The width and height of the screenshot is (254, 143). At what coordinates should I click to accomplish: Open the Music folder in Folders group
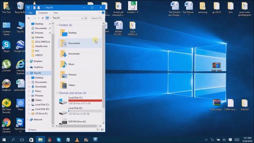pos(80,64)
